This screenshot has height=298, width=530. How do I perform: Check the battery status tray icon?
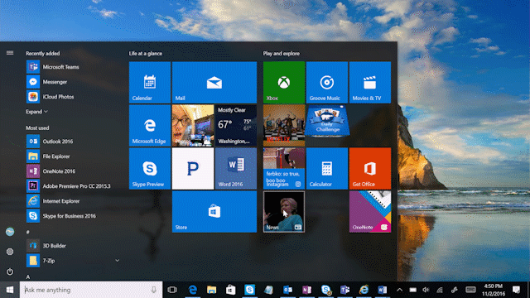412,290
